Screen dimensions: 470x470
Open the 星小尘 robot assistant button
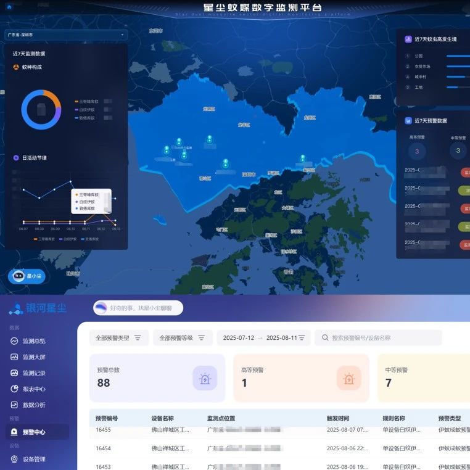click(x=27, y=276)
